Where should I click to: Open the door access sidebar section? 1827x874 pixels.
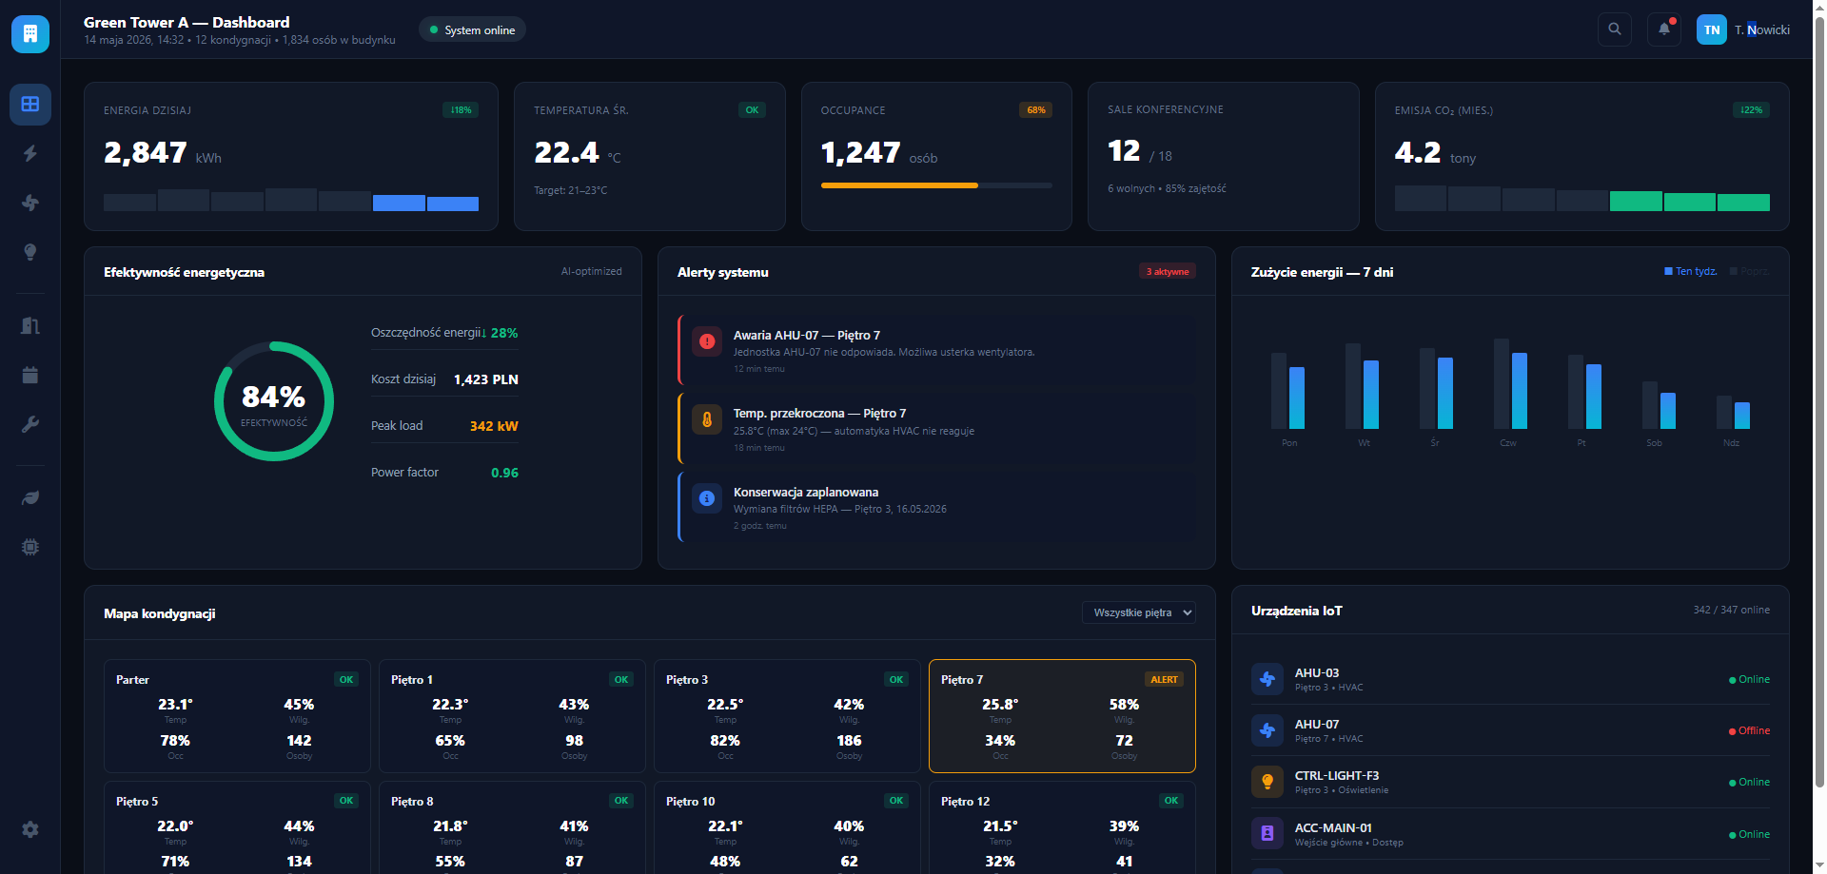click(x=30, y=325)
